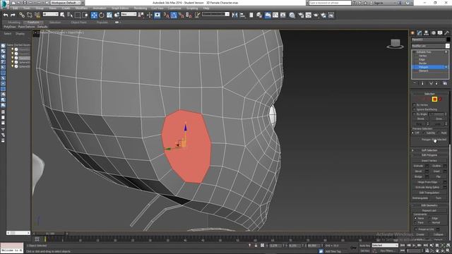Select the Element sub-object icon in Selection
The width and height of the screenshot is (452, 254).
[x=440, y=99]
